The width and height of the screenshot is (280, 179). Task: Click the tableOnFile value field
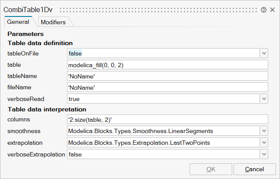coord(163,53)
